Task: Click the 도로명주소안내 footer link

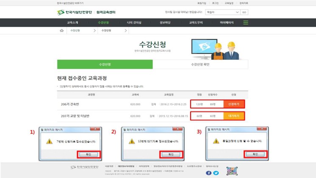Action: click(194, 166)
